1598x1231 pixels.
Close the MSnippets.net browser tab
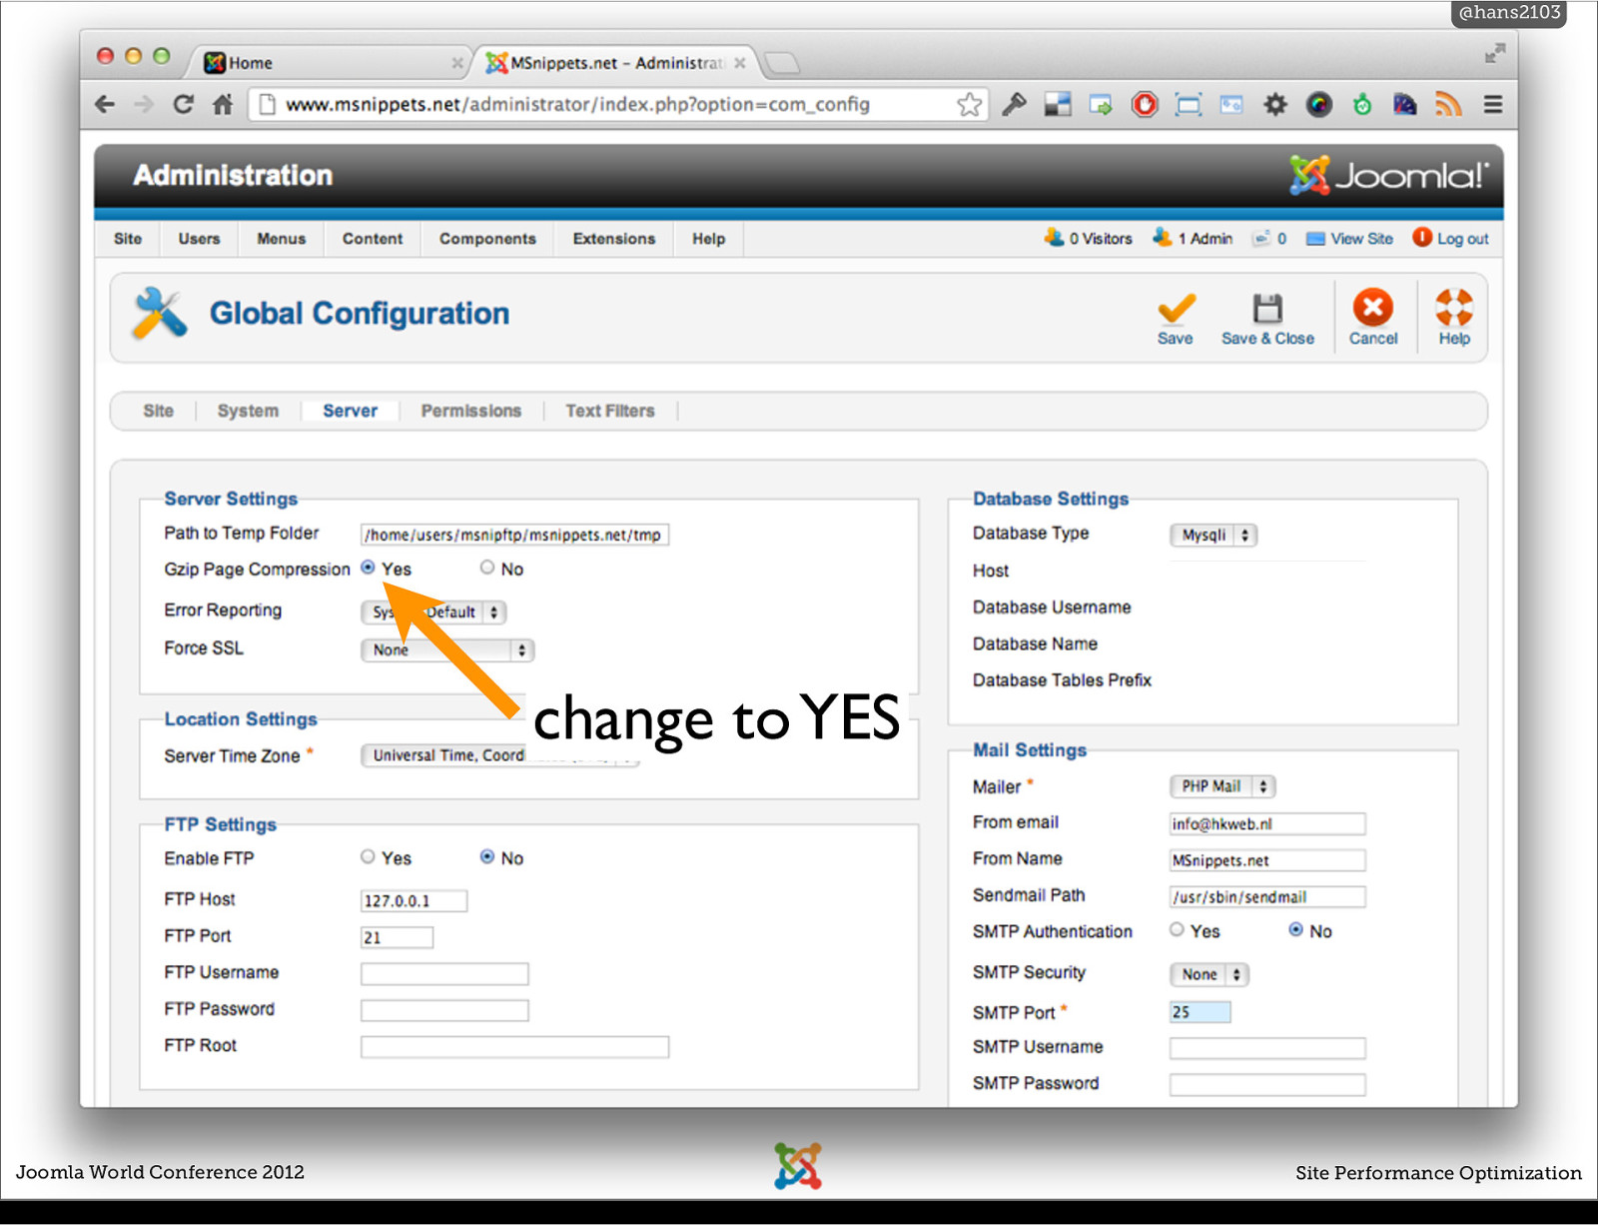coord(740,63)
